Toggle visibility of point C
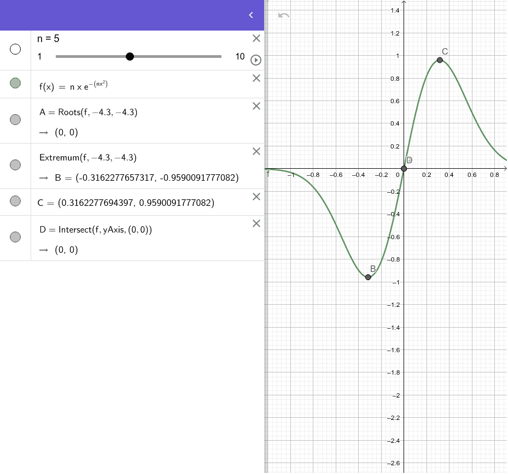Screen dimensions: 508x474 (x=15, y=201)
